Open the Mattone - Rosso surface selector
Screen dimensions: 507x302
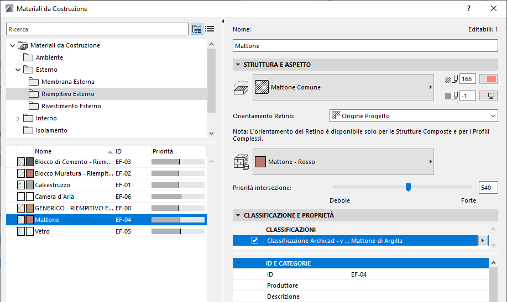pyautogui.click(x=343, y=162)
